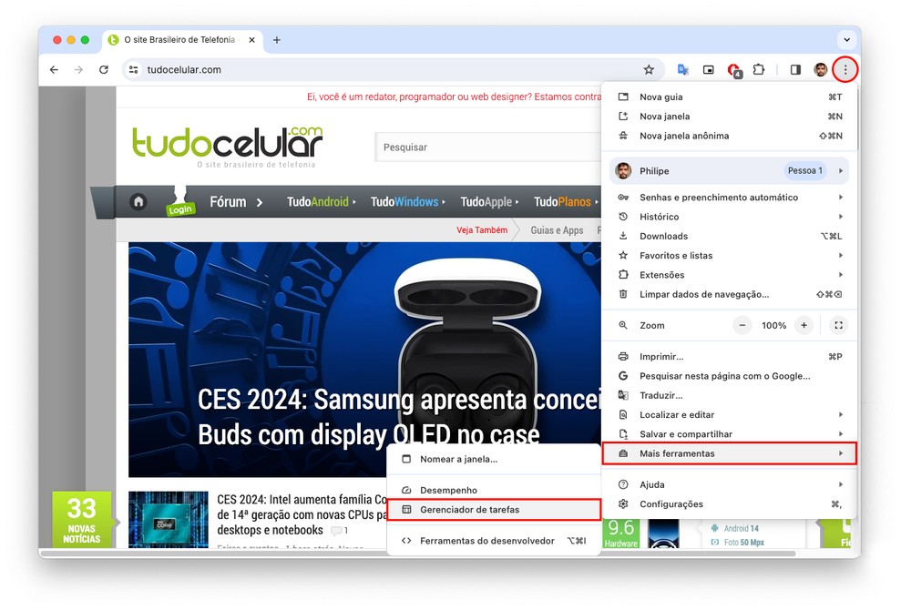This screenshot has width=911, height=610.
Task: Click the address bar URL
Action: pos(184,69)
